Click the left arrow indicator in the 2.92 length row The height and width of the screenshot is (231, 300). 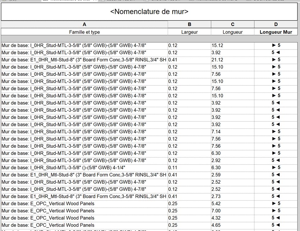(278, 160)
